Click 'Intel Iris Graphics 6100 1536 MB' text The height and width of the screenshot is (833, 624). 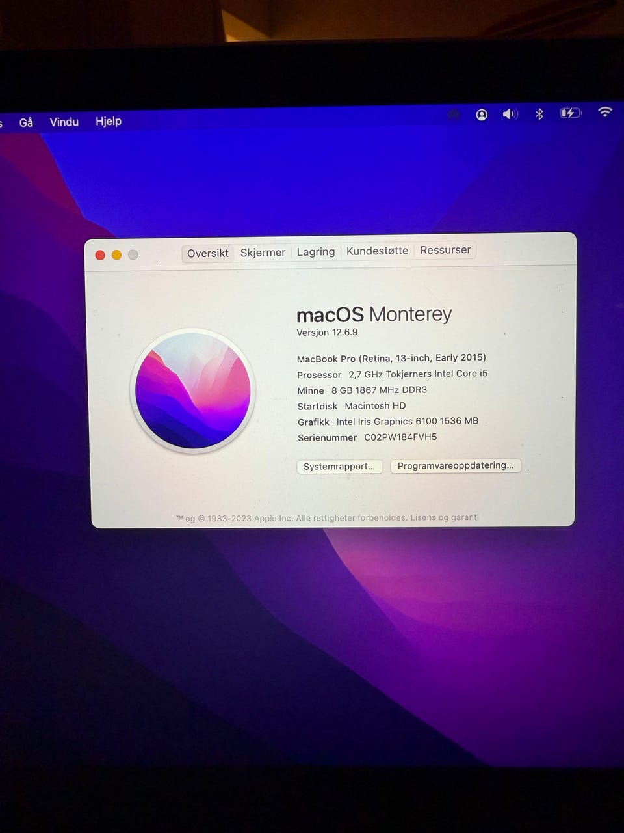click(x=408, y=422)
